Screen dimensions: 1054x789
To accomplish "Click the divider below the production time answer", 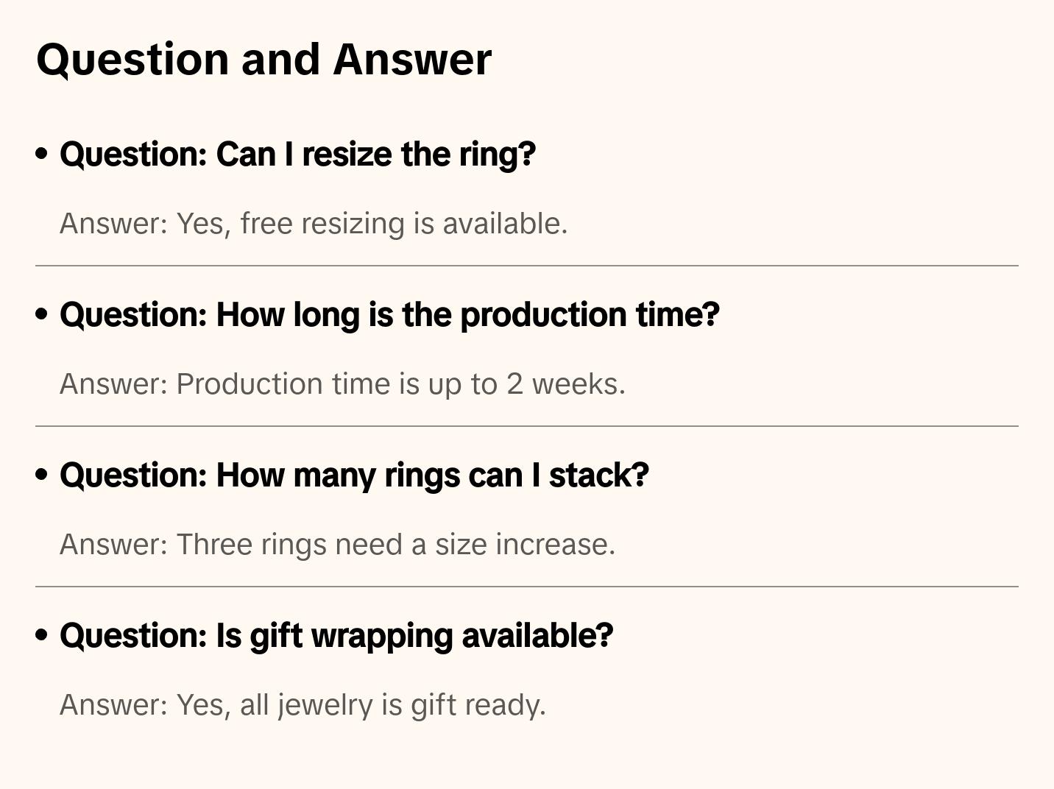I will (x=527, y=426).
